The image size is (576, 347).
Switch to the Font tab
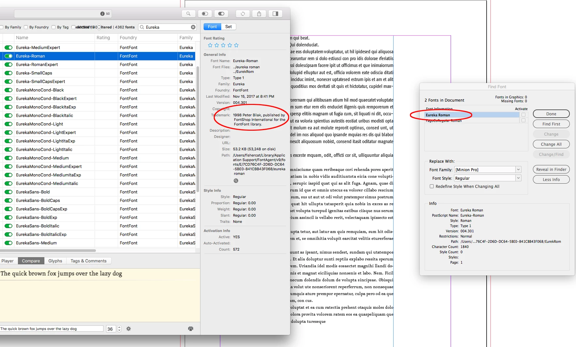click(x=212, y=27)
